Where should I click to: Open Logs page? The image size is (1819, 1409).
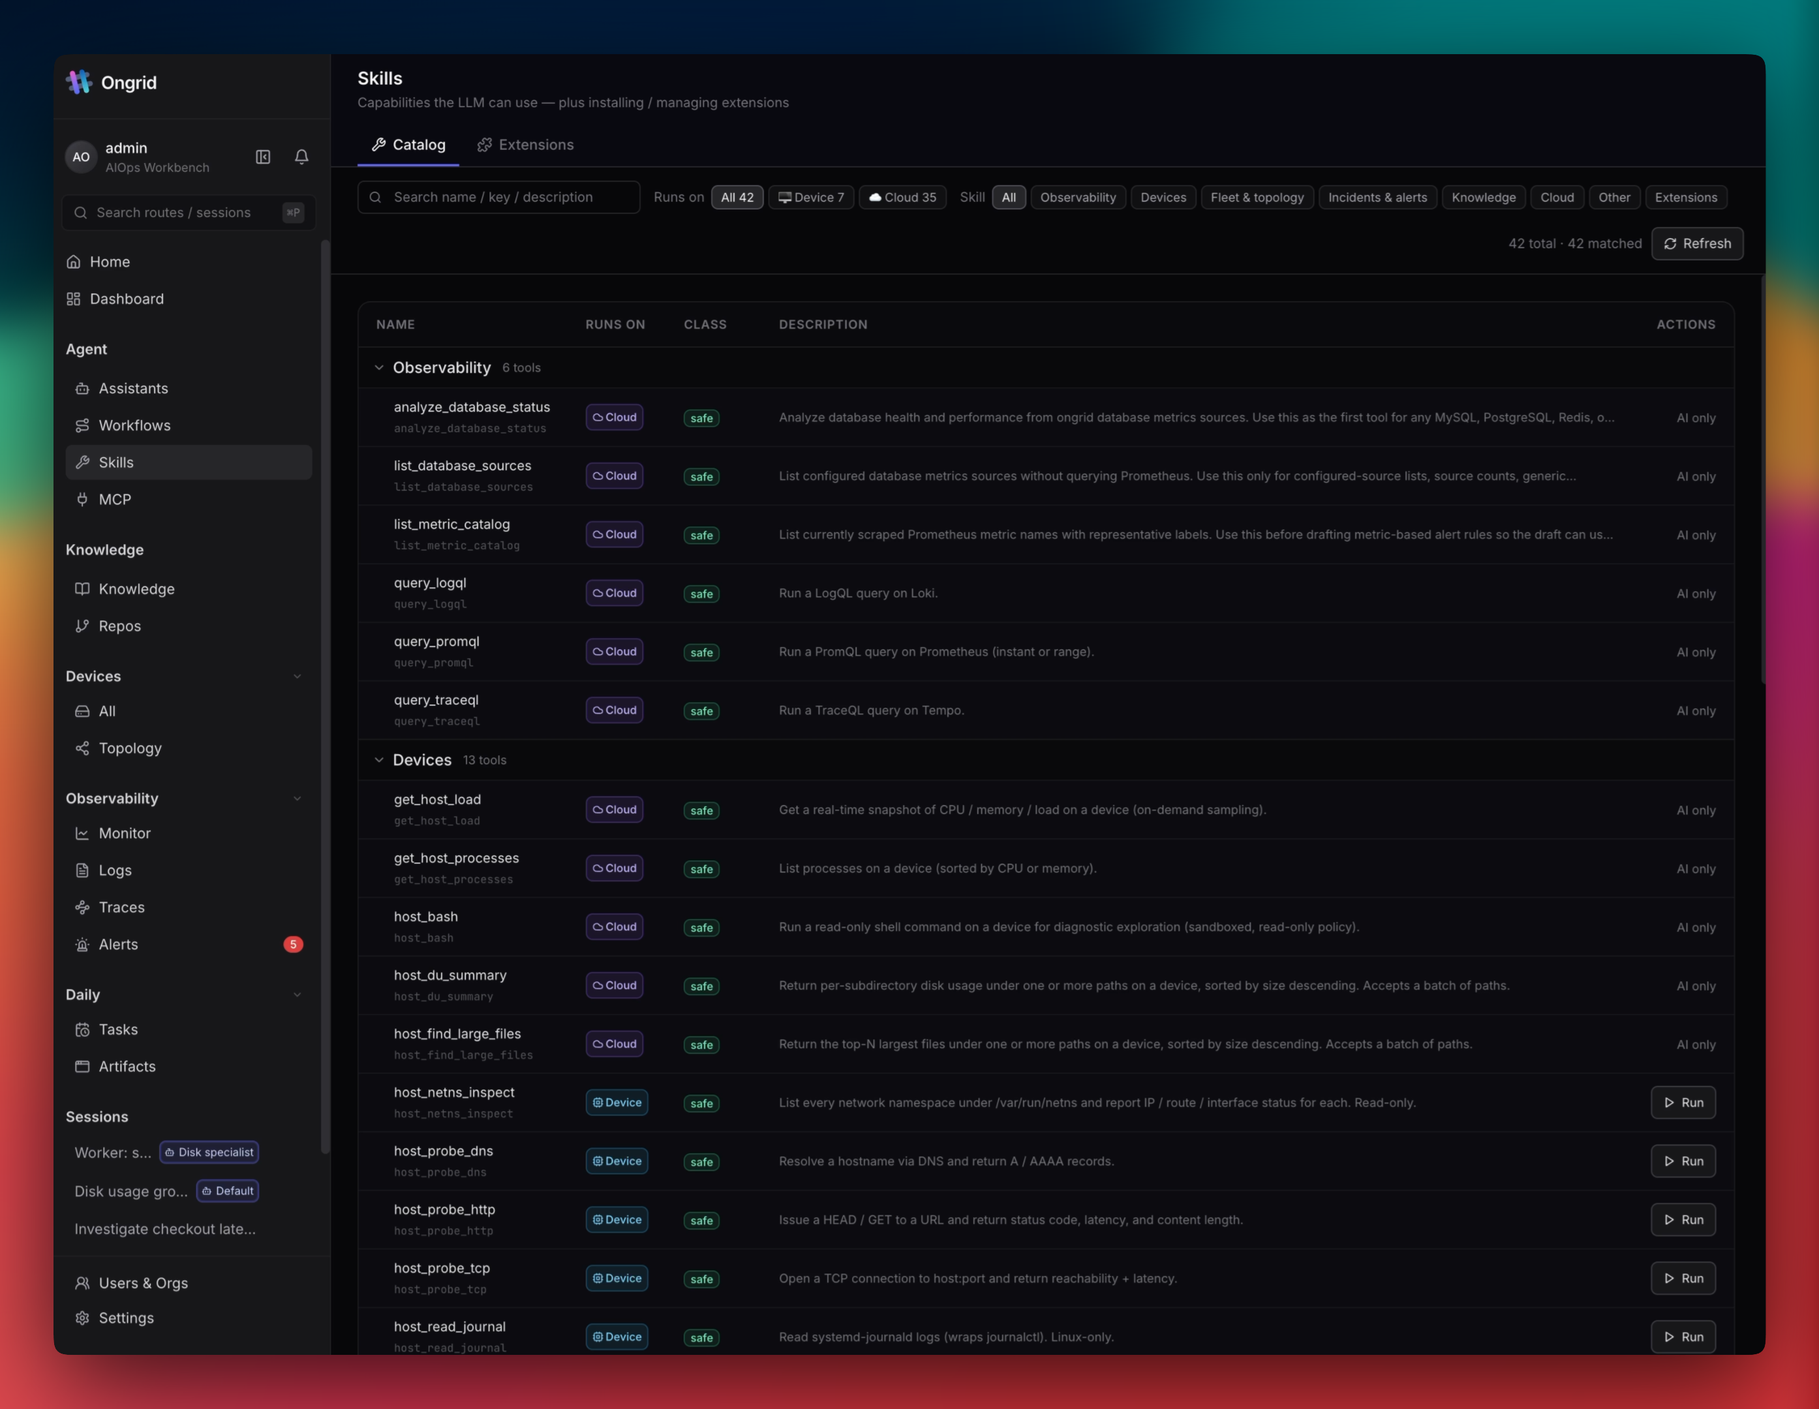click(189, 870)
